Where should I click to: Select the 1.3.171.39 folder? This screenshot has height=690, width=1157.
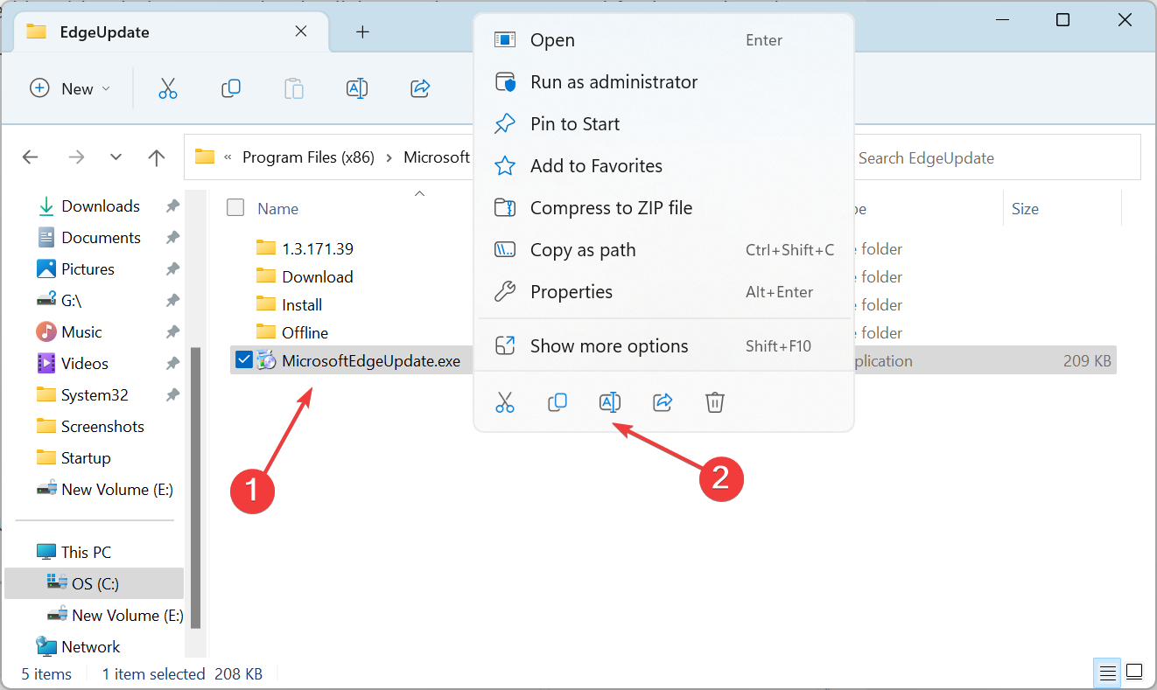pyautogui.click(x=318, y=249)
